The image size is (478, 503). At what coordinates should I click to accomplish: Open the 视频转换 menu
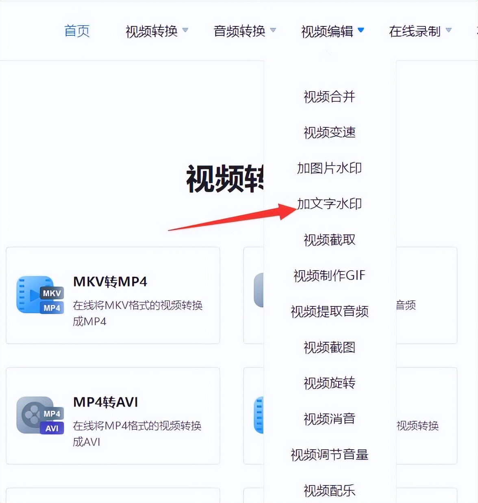point(152,31)
